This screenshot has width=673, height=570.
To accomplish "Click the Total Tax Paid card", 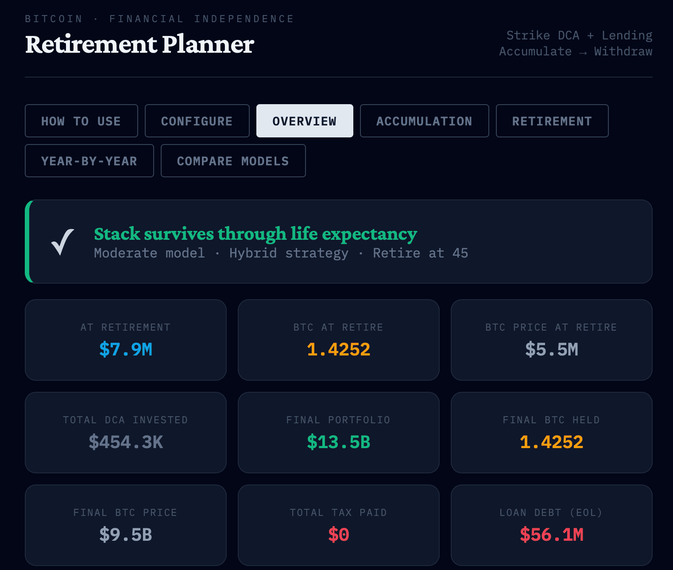I will pyautogui.click(x=338, y=525).
